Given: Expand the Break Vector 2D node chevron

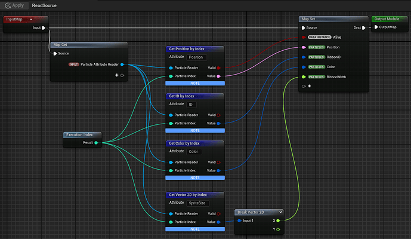Looking at the screenshot, I should point(280,212).
